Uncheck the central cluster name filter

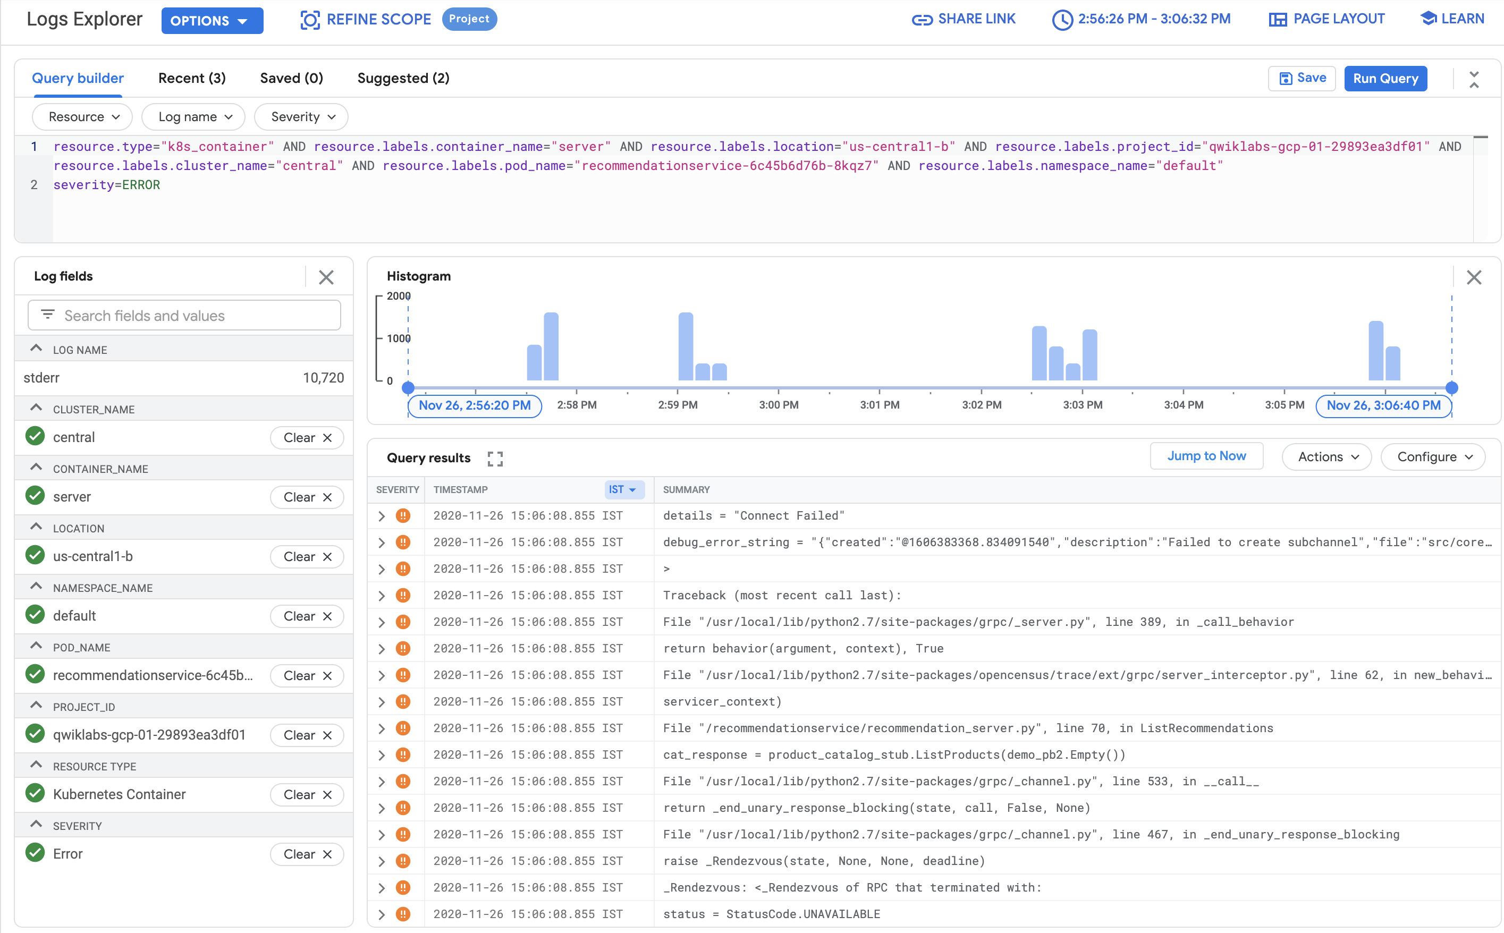pos(35,436)
